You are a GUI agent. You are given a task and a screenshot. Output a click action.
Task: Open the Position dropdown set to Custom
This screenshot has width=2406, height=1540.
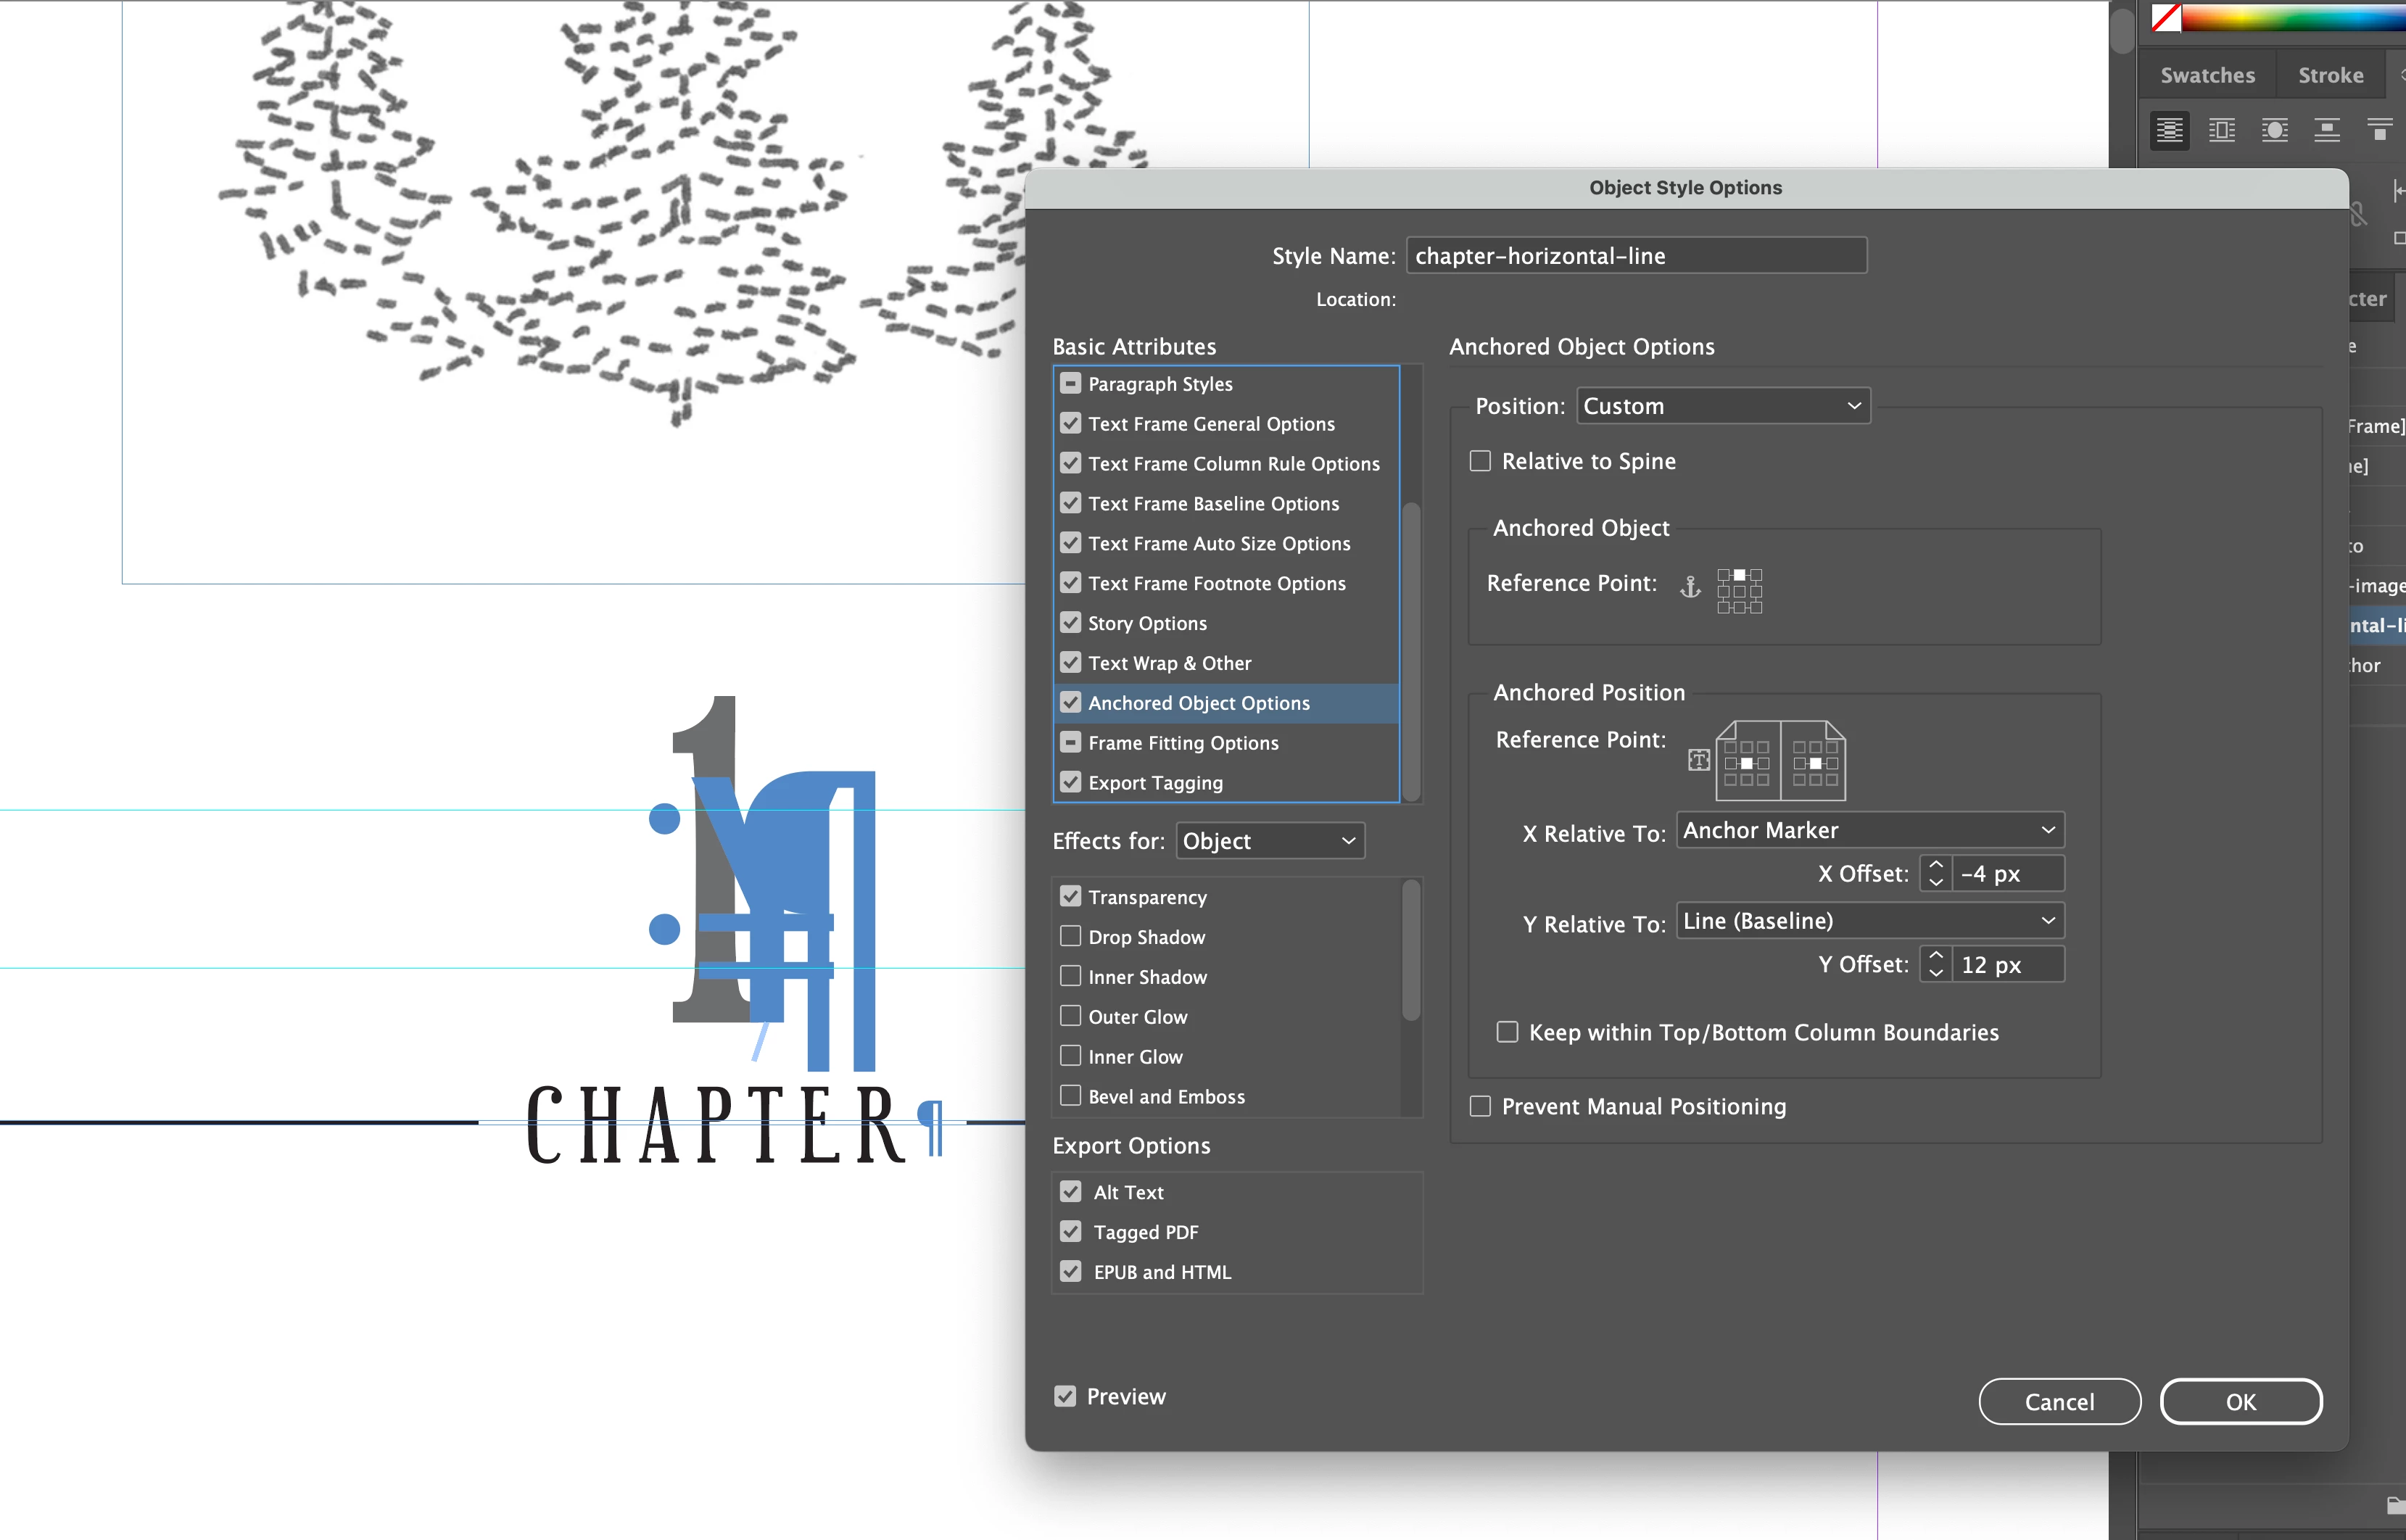point(1722,406)
